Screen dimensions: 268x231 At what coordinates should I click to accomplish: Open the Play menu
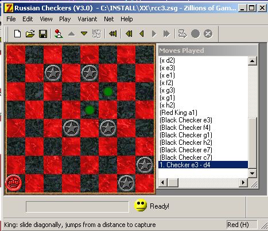tap(65, 19)
